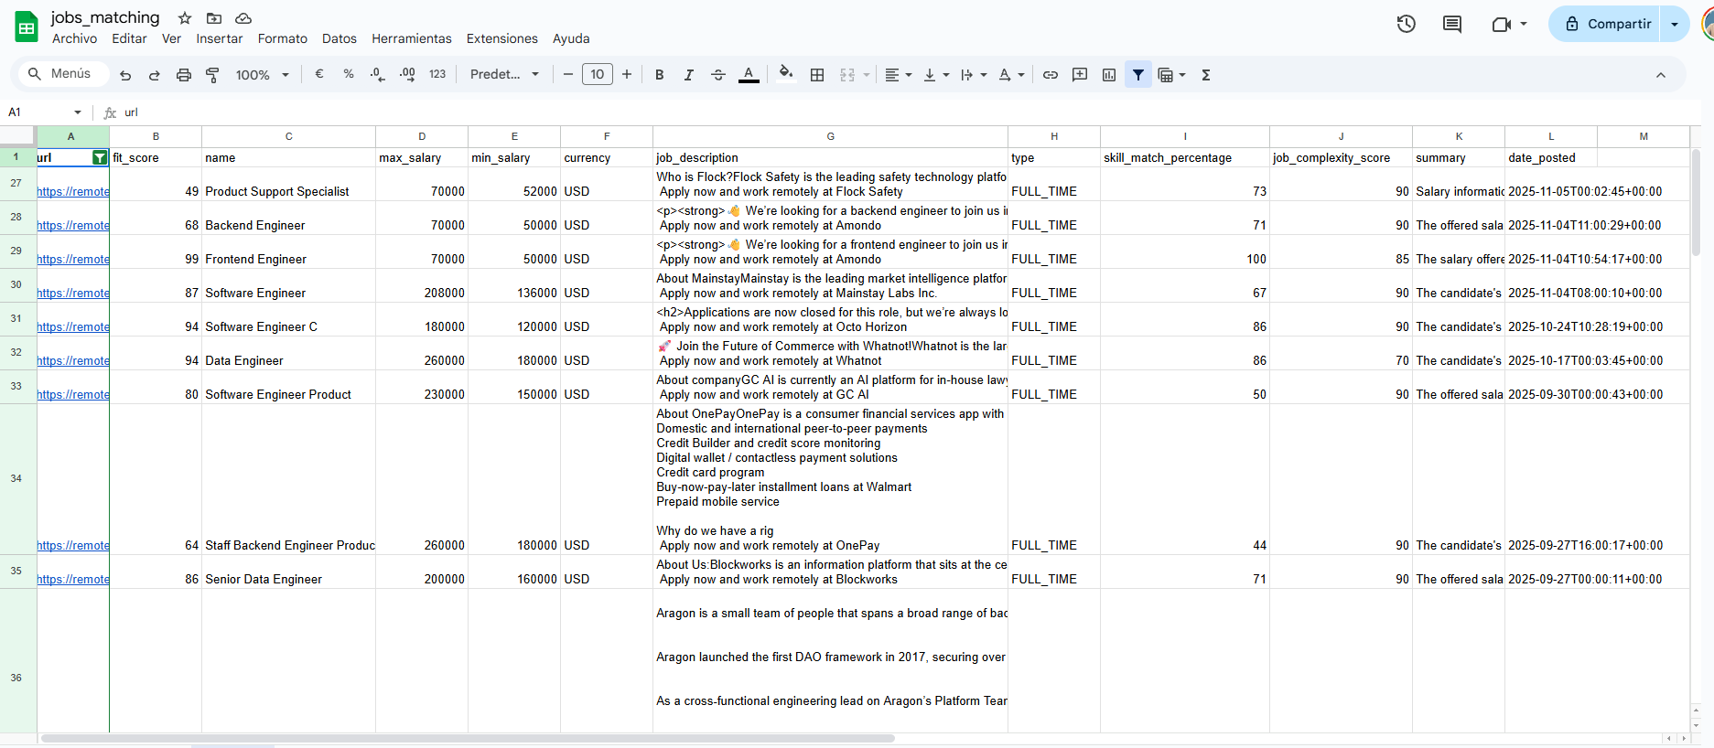The image size is (1714, 748).
Task: Open the Insertar menu
Action: tap(220, 38)
